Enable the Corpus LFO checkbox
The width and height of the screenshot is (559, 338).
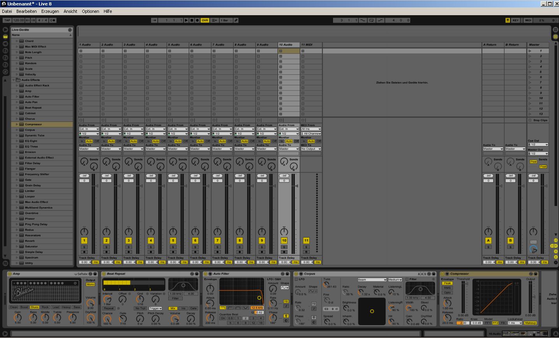pos(296,279)
